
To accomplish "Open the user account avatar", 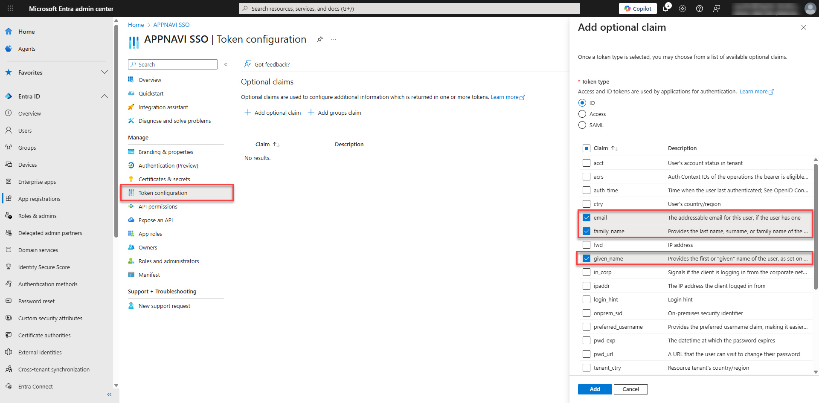I will pyautogui.click(x=810, y=9).
